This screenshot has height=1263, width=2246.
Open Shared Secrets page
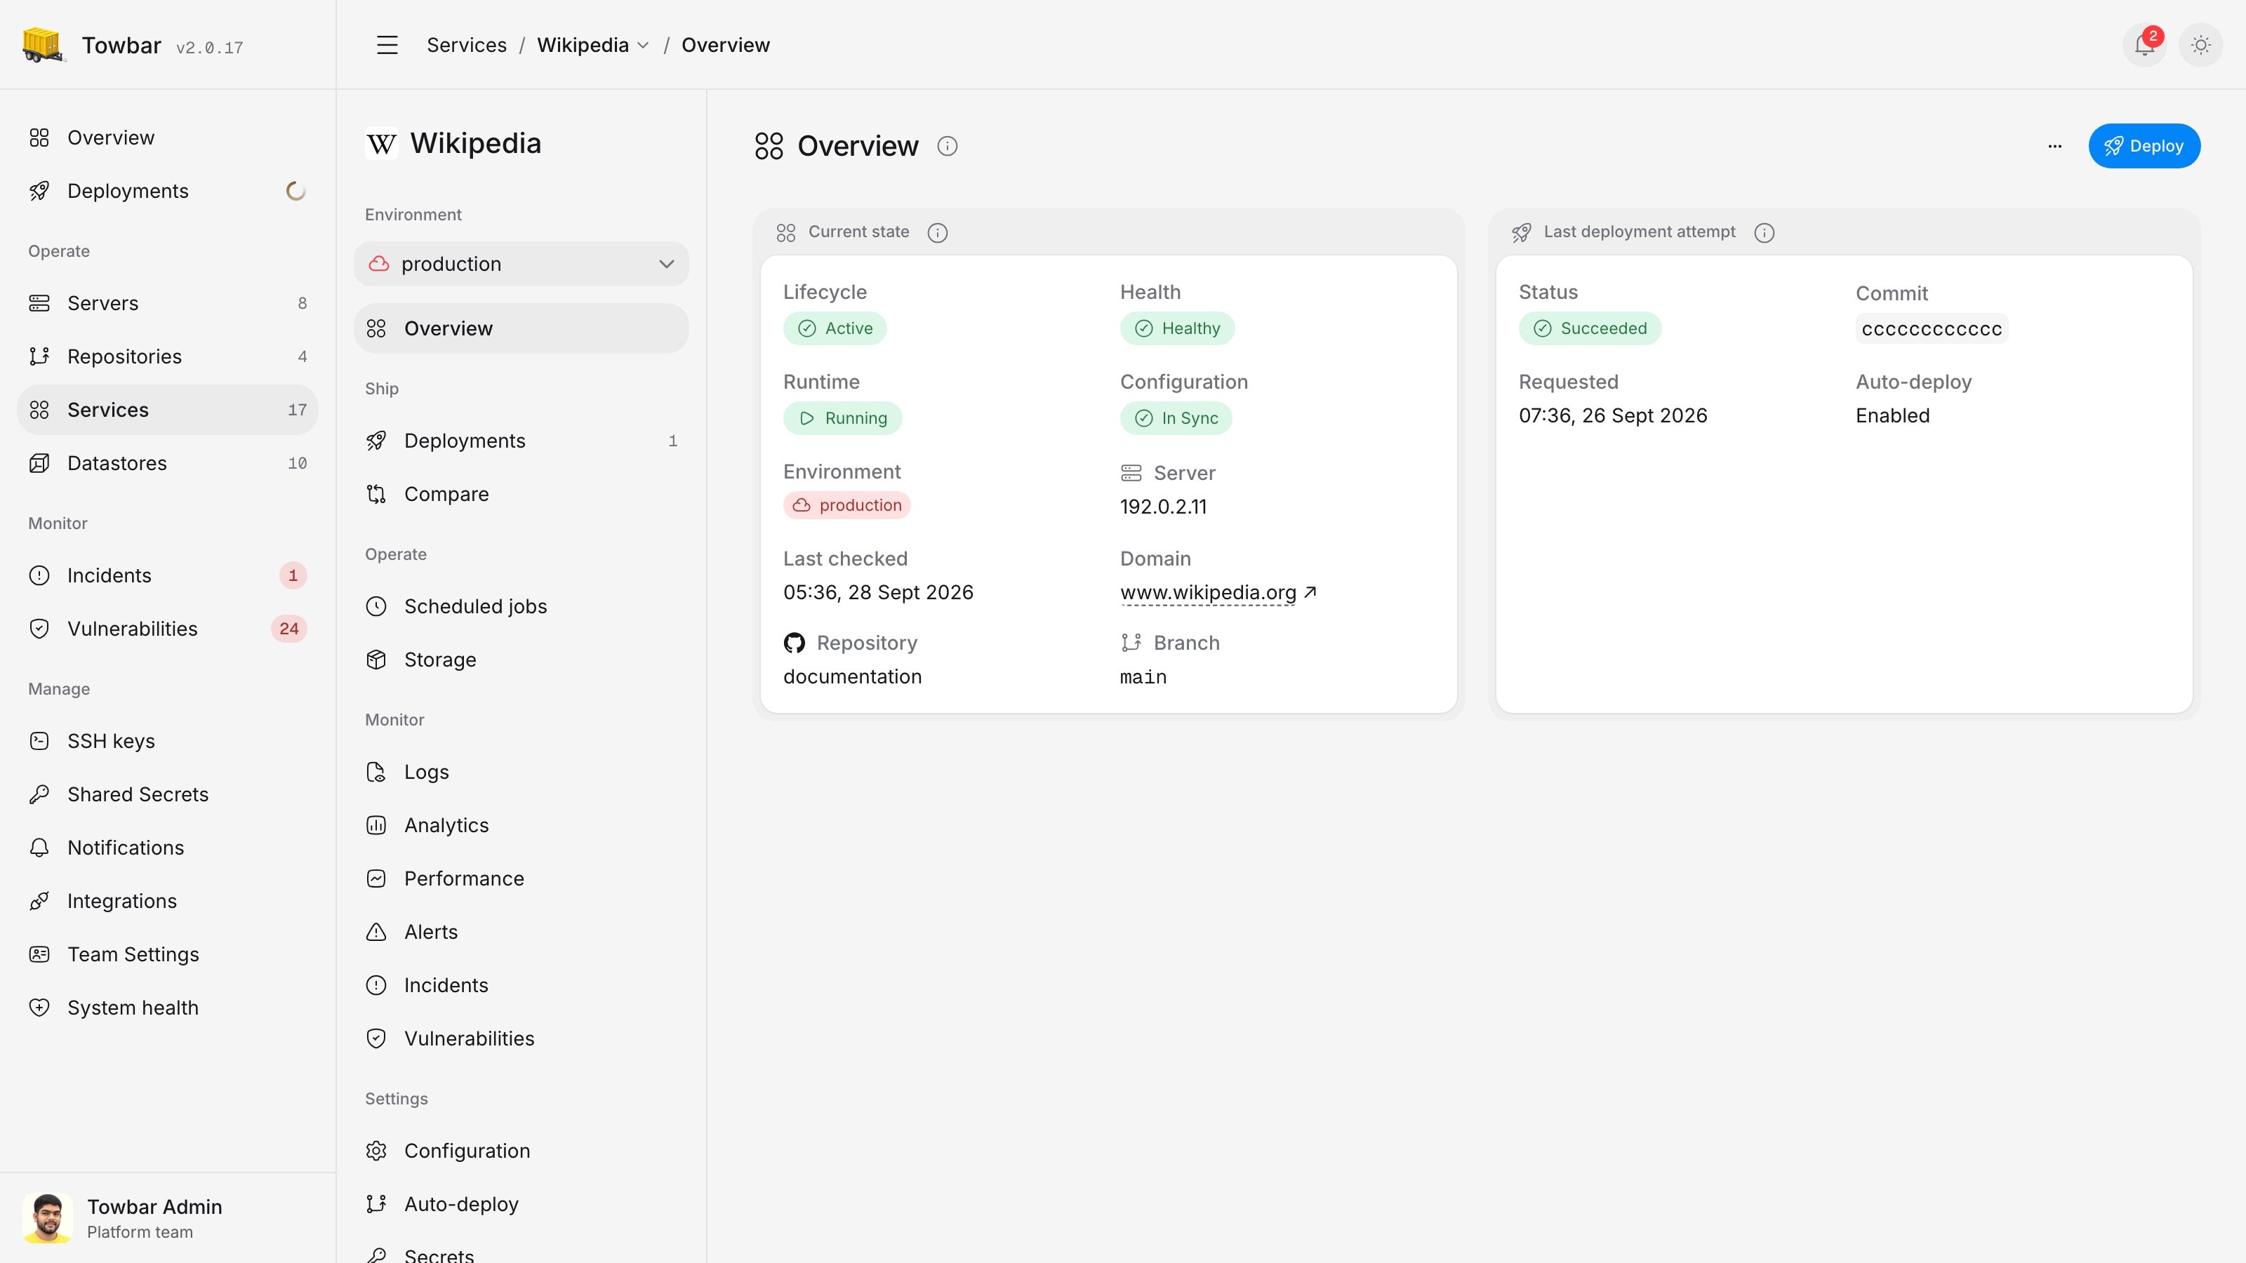point(168,795)
